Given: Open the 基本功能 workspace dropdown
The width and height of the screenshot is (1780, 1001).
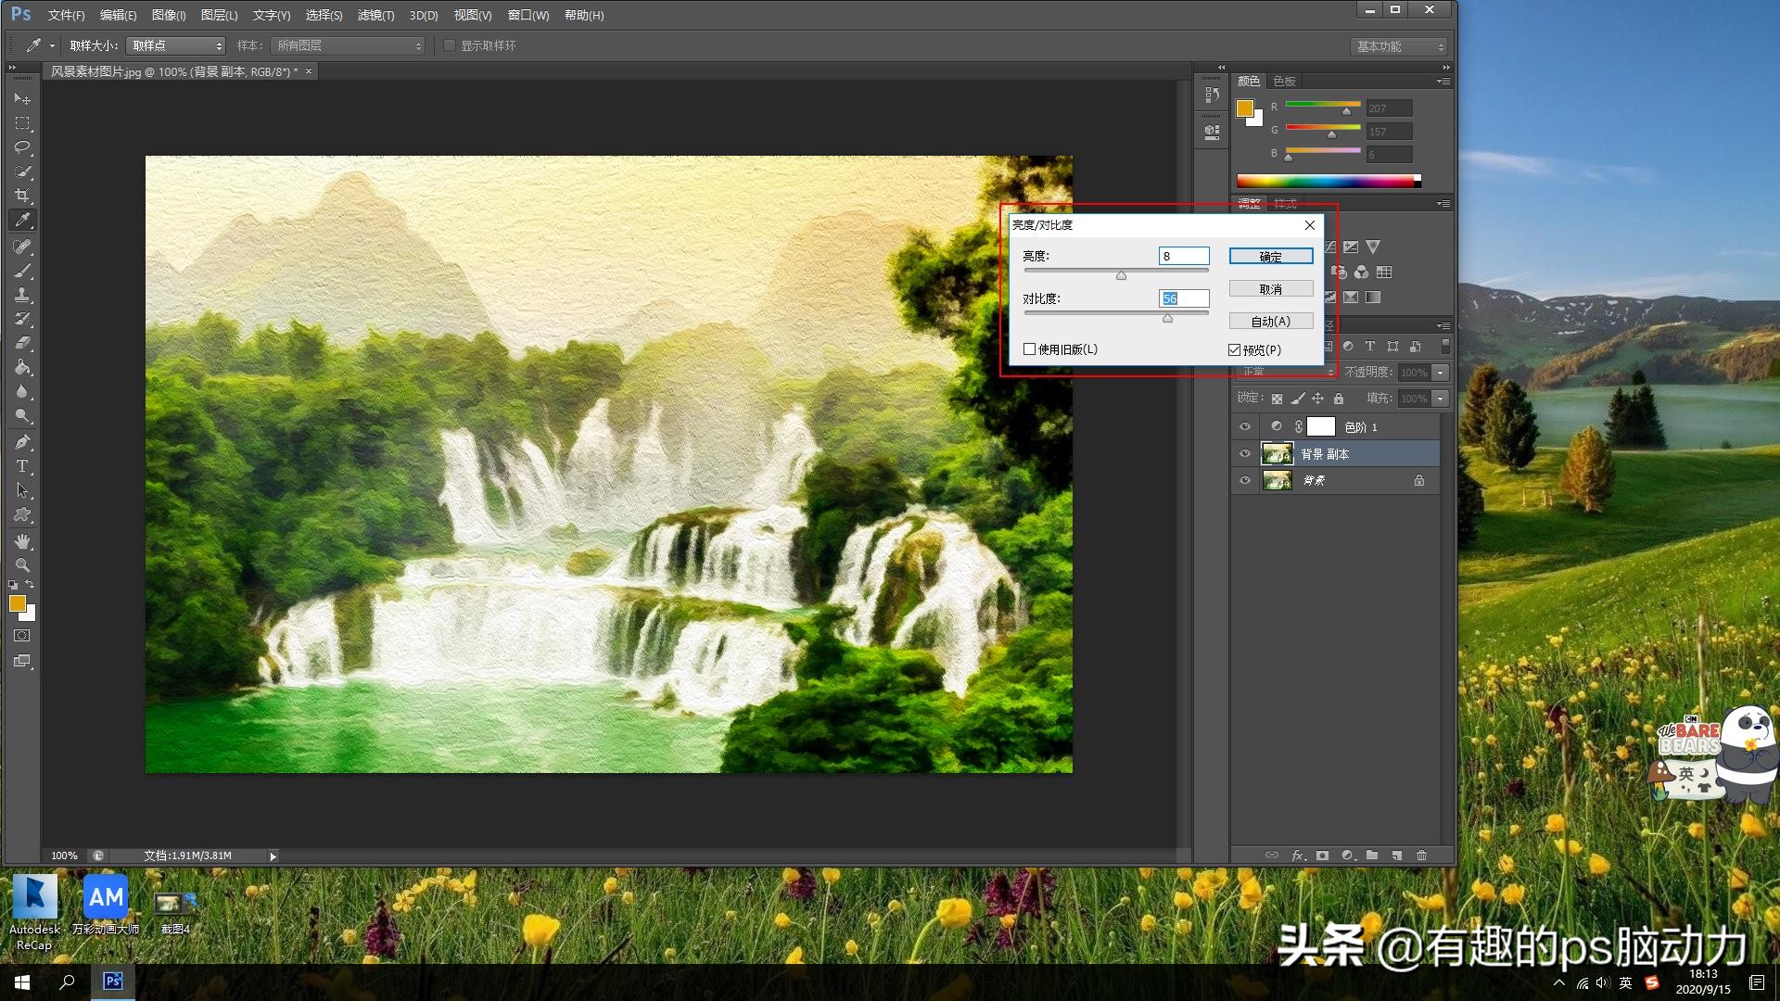Looking at the screenshot, I should coord(1398,46).
